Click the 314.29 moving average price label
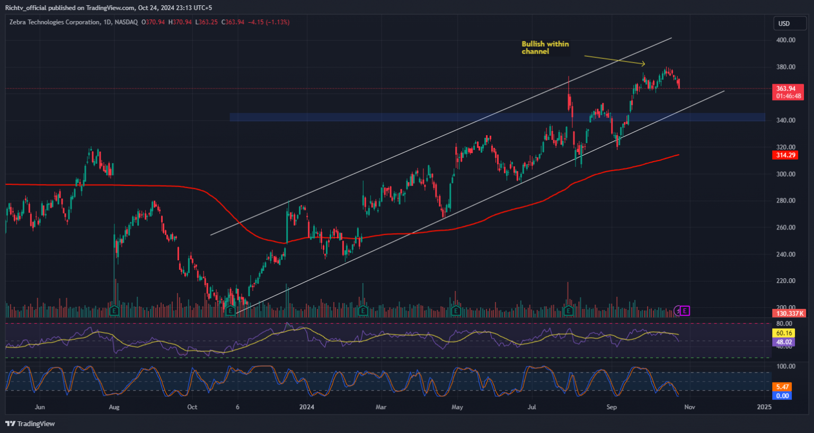The width and height of the screenshot is (814, 433). coord(785,155)
